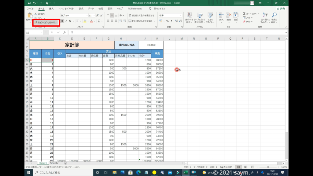
Task: Expand the Name Box dropdown arrow
Action: 42,32
